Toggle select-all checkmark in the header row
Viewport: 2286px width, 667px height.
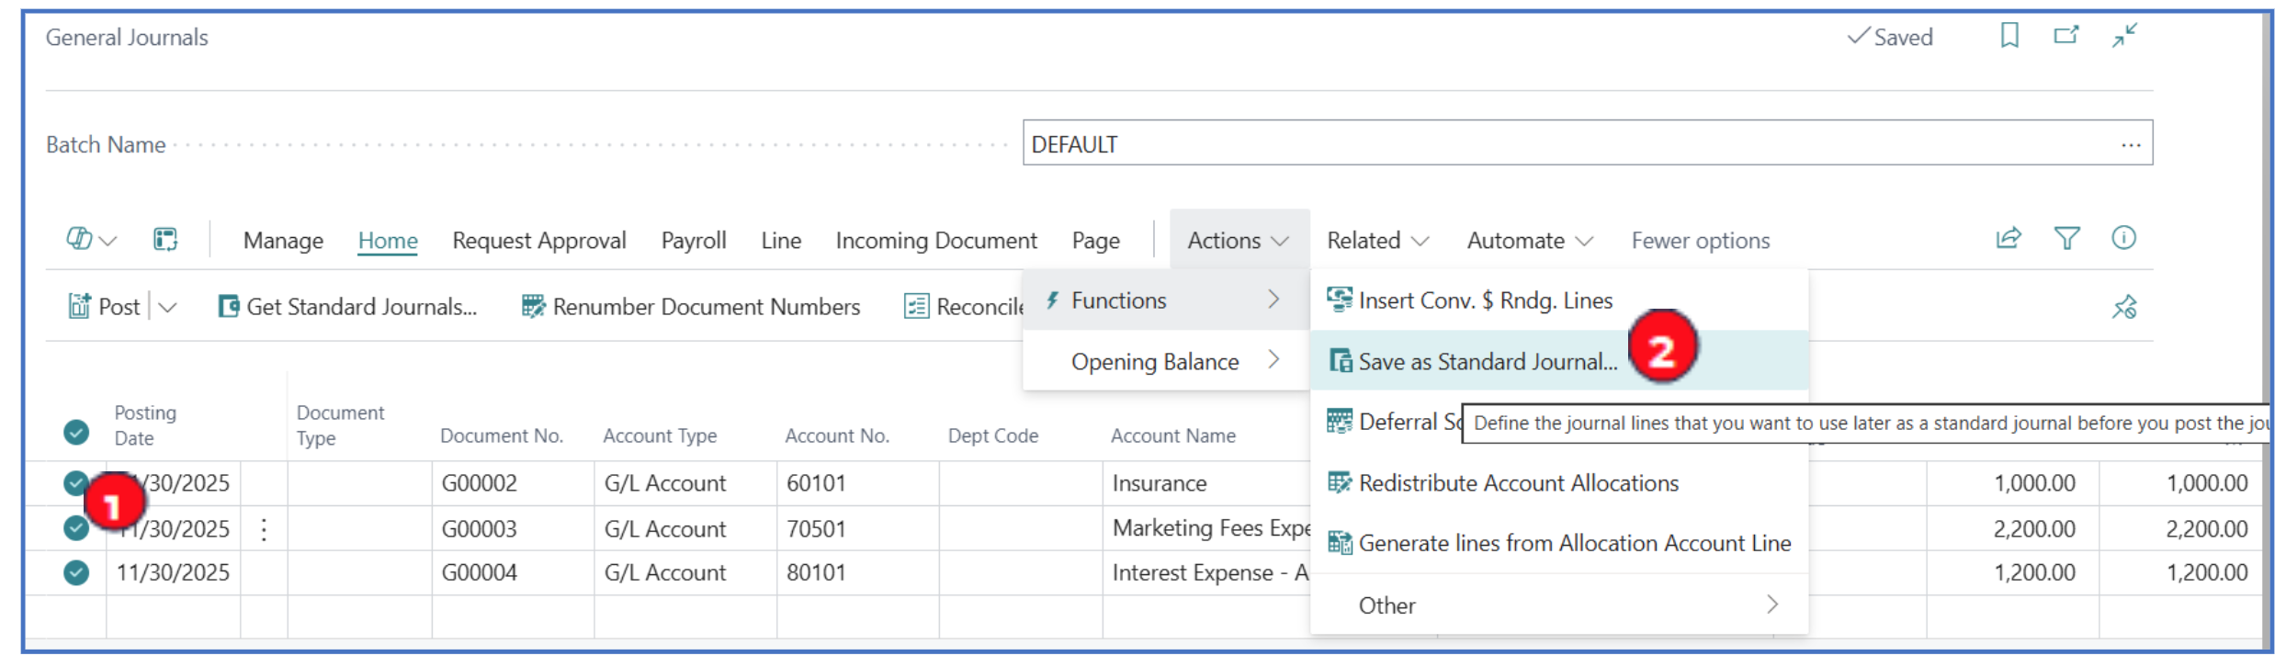(x=76, y=432)
